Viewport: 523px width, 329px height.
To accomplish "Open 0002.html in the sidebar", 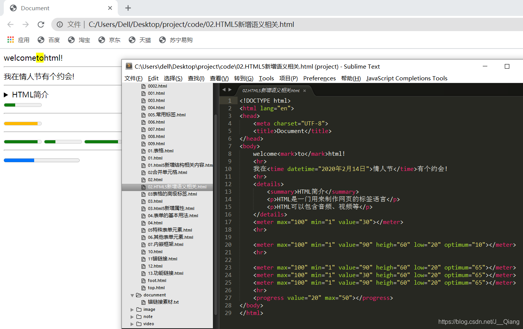I will point(157,86).
